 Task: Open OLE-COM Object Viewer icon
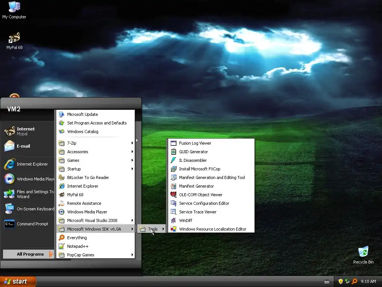pos(173,195)
